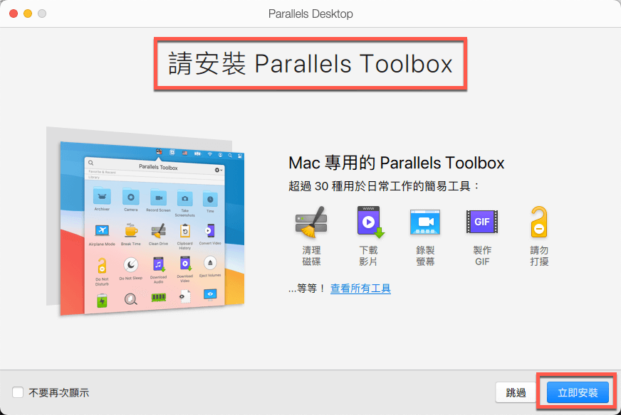Click the 跳過 skip button
The image size is (621, 415).
tap(516, 392)
